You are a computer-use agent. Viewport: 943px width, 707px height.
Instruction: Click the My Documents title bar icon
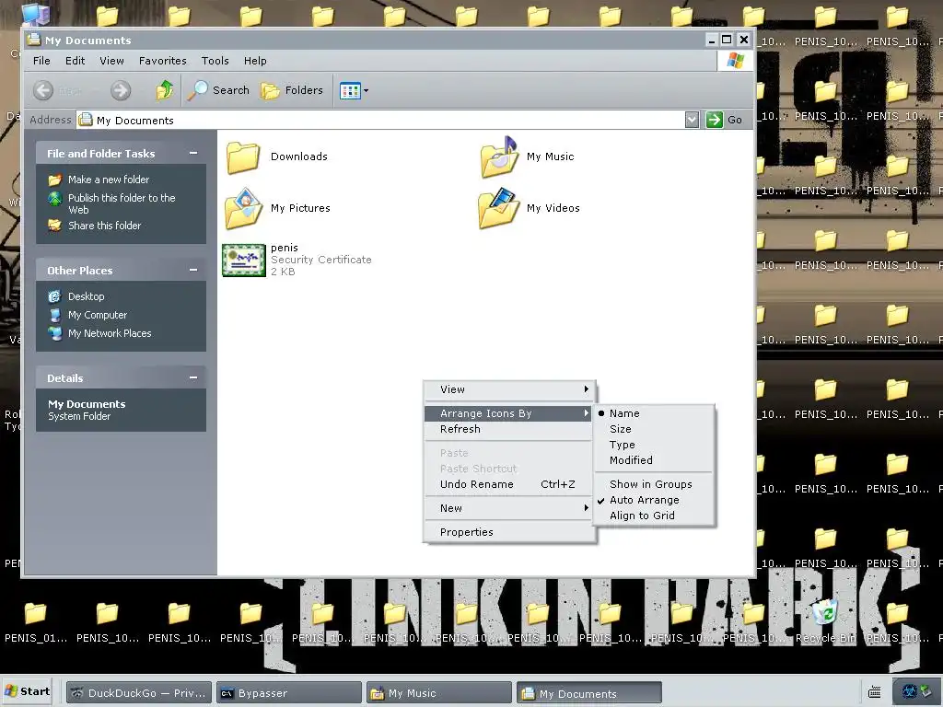[x=34, y=40]
